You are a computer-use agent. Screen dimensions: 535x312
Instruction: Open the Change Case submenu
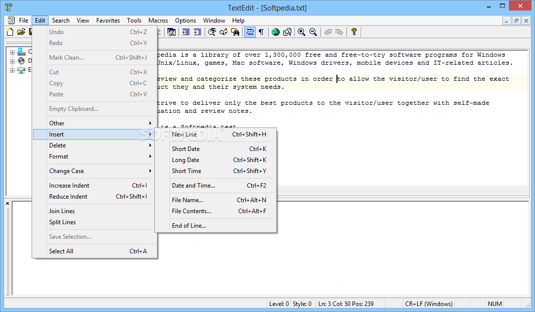pos(94,171)
